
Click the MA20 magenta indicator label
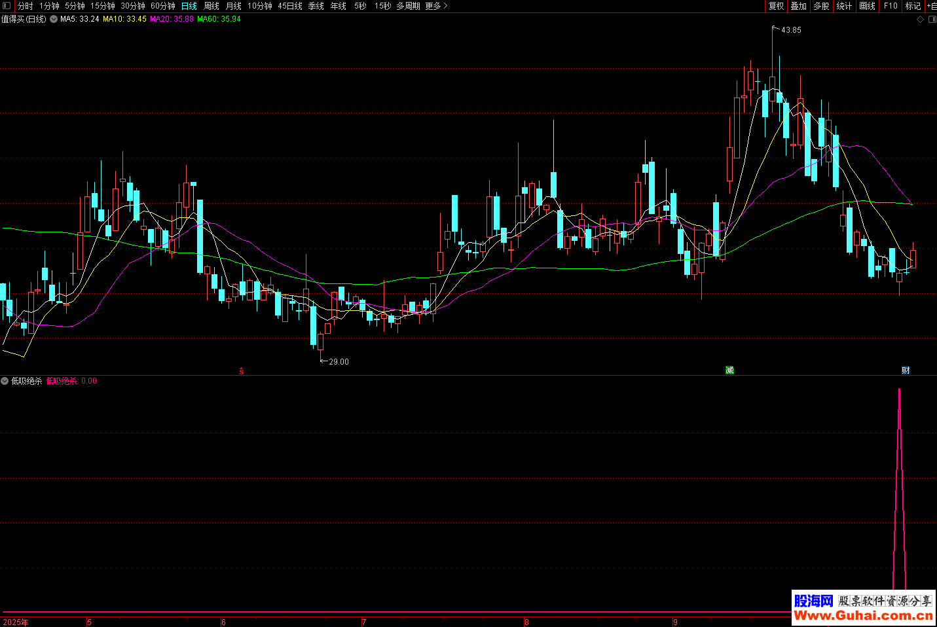click(172, 20)
